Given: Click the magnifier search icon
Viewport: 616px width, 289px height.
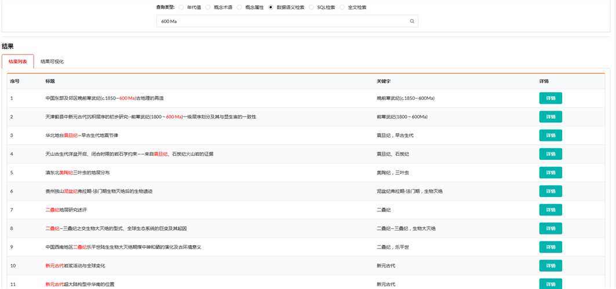Looking at the screenshot, I should [412, 21].
